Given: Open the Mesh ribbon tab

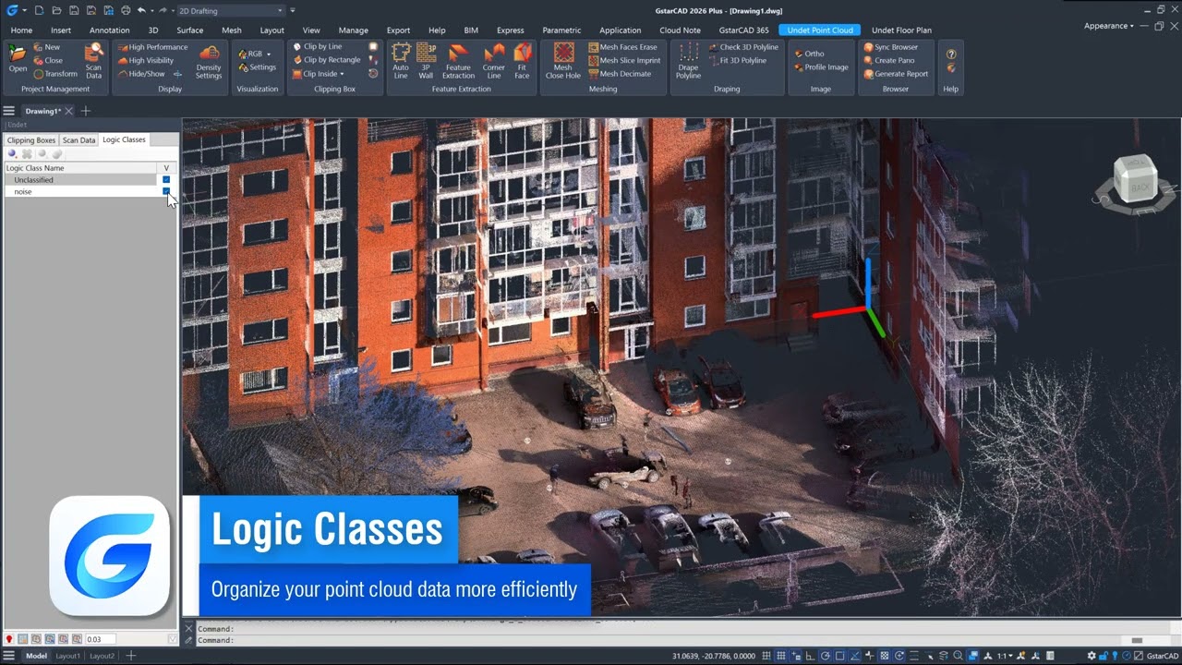Looking at the screenshot, I should pos(232,30).
